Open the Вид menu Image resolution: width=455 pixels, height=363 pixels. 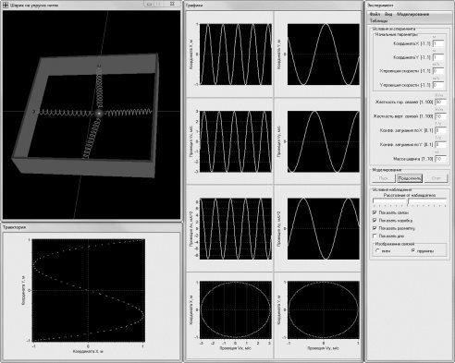pos(388,14)
